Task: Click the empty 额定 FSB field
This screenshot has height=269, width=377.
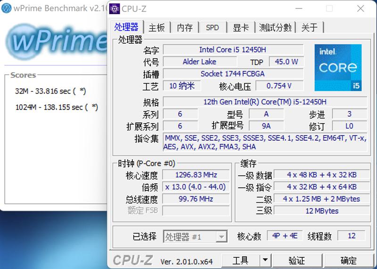Action: point(196,211)
